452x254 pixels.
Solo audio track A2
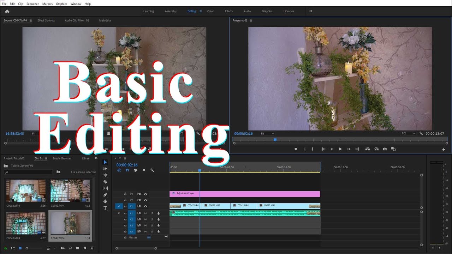point(152,219)
